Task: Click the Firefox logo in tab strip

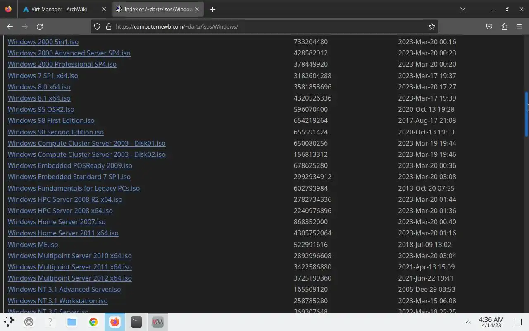Action: point(9,9)
